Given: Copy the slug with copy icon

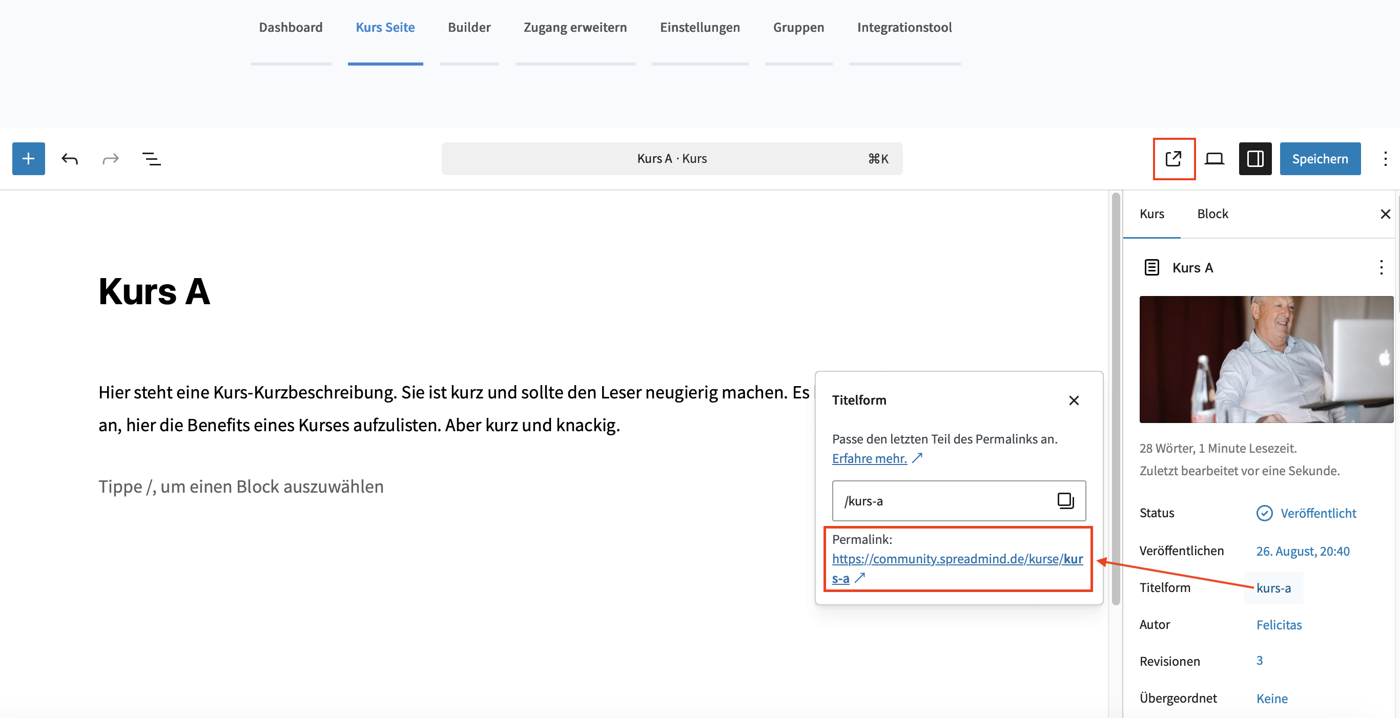Looking at the screenshot, I should 1065,500.
